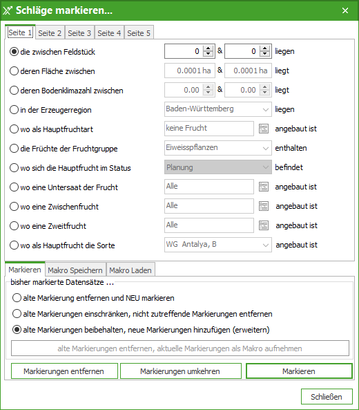Click the Schließen button
Image resolution: width=359 pixels, height=410 pixels.
tap(327, 397)
